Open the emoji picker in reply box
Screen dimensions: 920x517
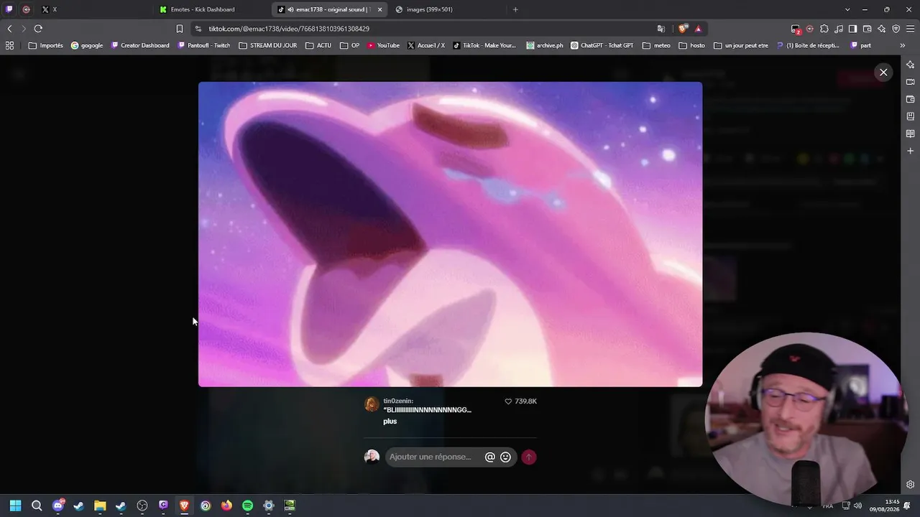coord(505,457)
